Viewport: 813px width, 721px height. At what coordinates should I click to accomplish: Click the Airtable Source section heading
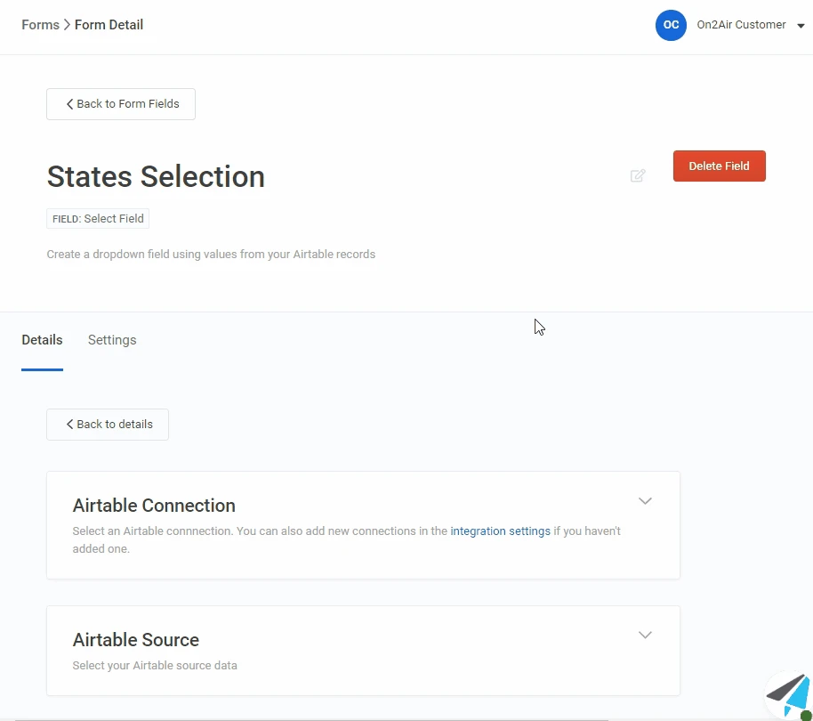[136, 640]
